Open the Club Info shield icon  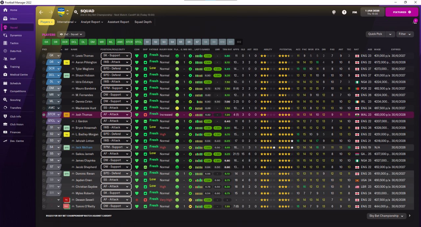(5, 116)
